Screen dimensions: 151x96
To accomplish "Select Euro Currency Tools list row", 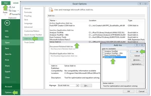I will (x=97, y=37).
